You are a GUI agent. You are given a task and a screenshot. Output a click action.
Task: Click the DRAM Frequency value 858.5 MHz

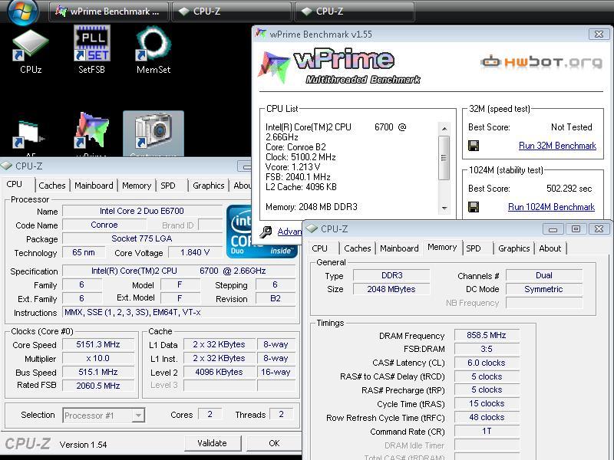[x=487, y=335]
